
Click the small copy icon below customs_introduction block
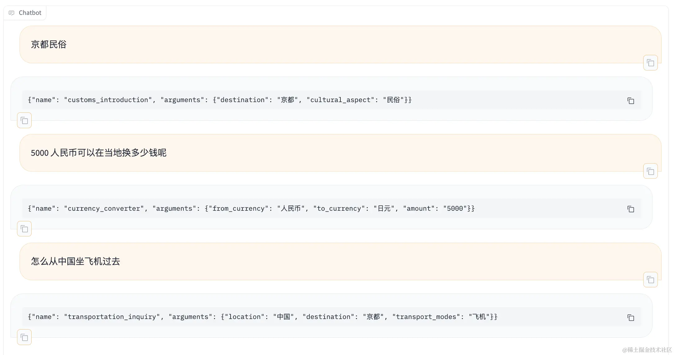(x=24, y=120)
